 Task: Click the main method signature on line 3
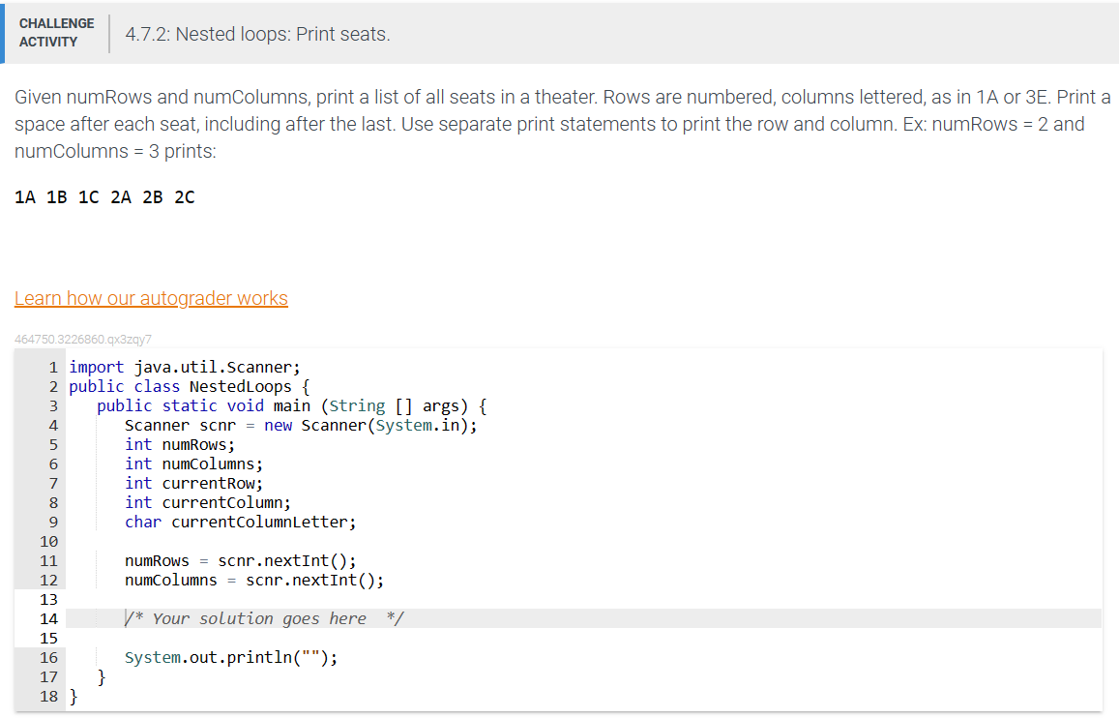(x=290, y=405)
